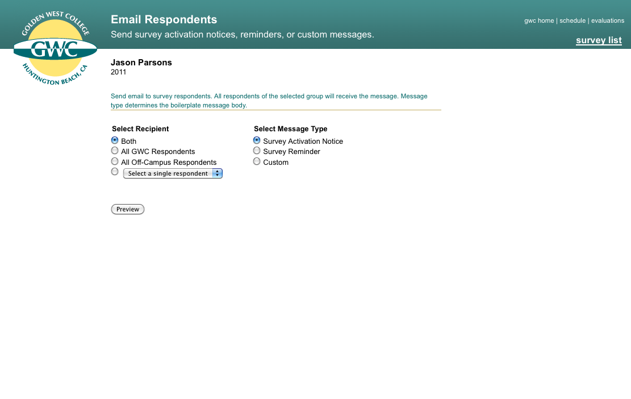Choose All GWC Respondents option
Viewport: 631px width, 399px height.
115,151
